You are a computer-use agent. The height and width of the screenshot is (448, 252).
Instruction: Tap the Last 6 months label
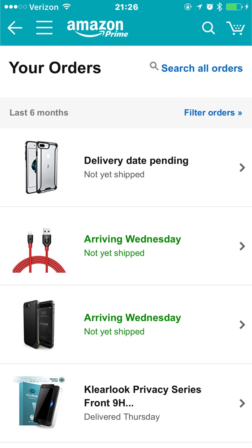coord(39,113)
